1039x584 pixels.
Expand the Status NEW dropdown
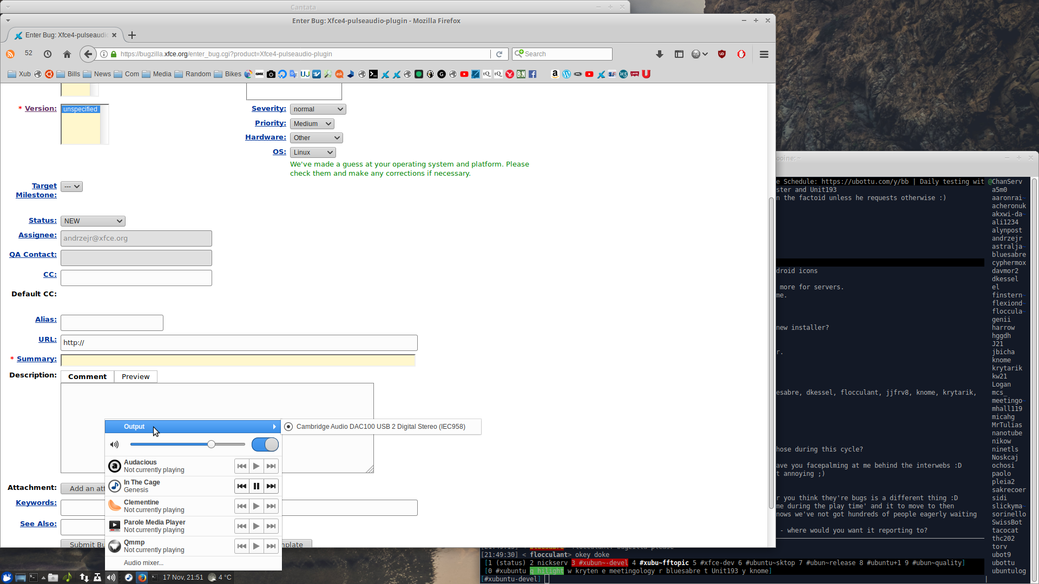pos(93,221)
